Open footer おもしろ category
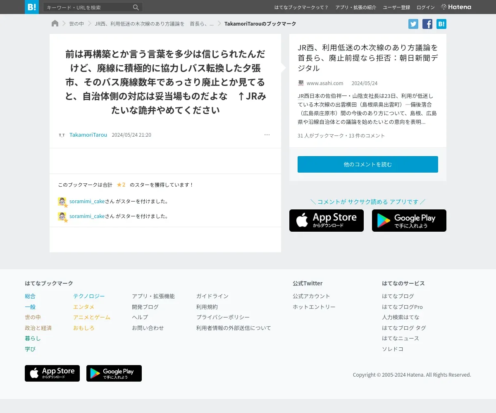The width and height of the screenshot is (496, 413). [83, 328]
